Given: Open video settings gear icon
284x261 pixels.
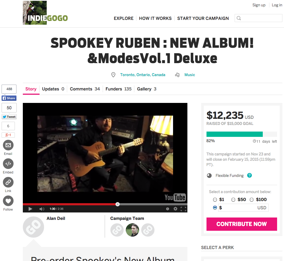Looking at the screenshot, I should pos(175,209).
